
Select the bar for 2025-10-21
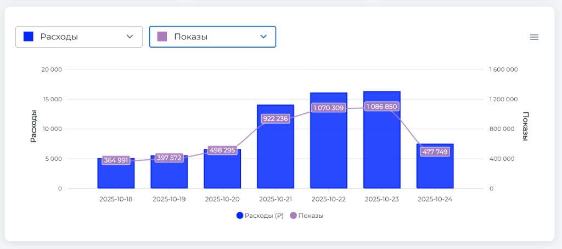click(x=276, y=153)
